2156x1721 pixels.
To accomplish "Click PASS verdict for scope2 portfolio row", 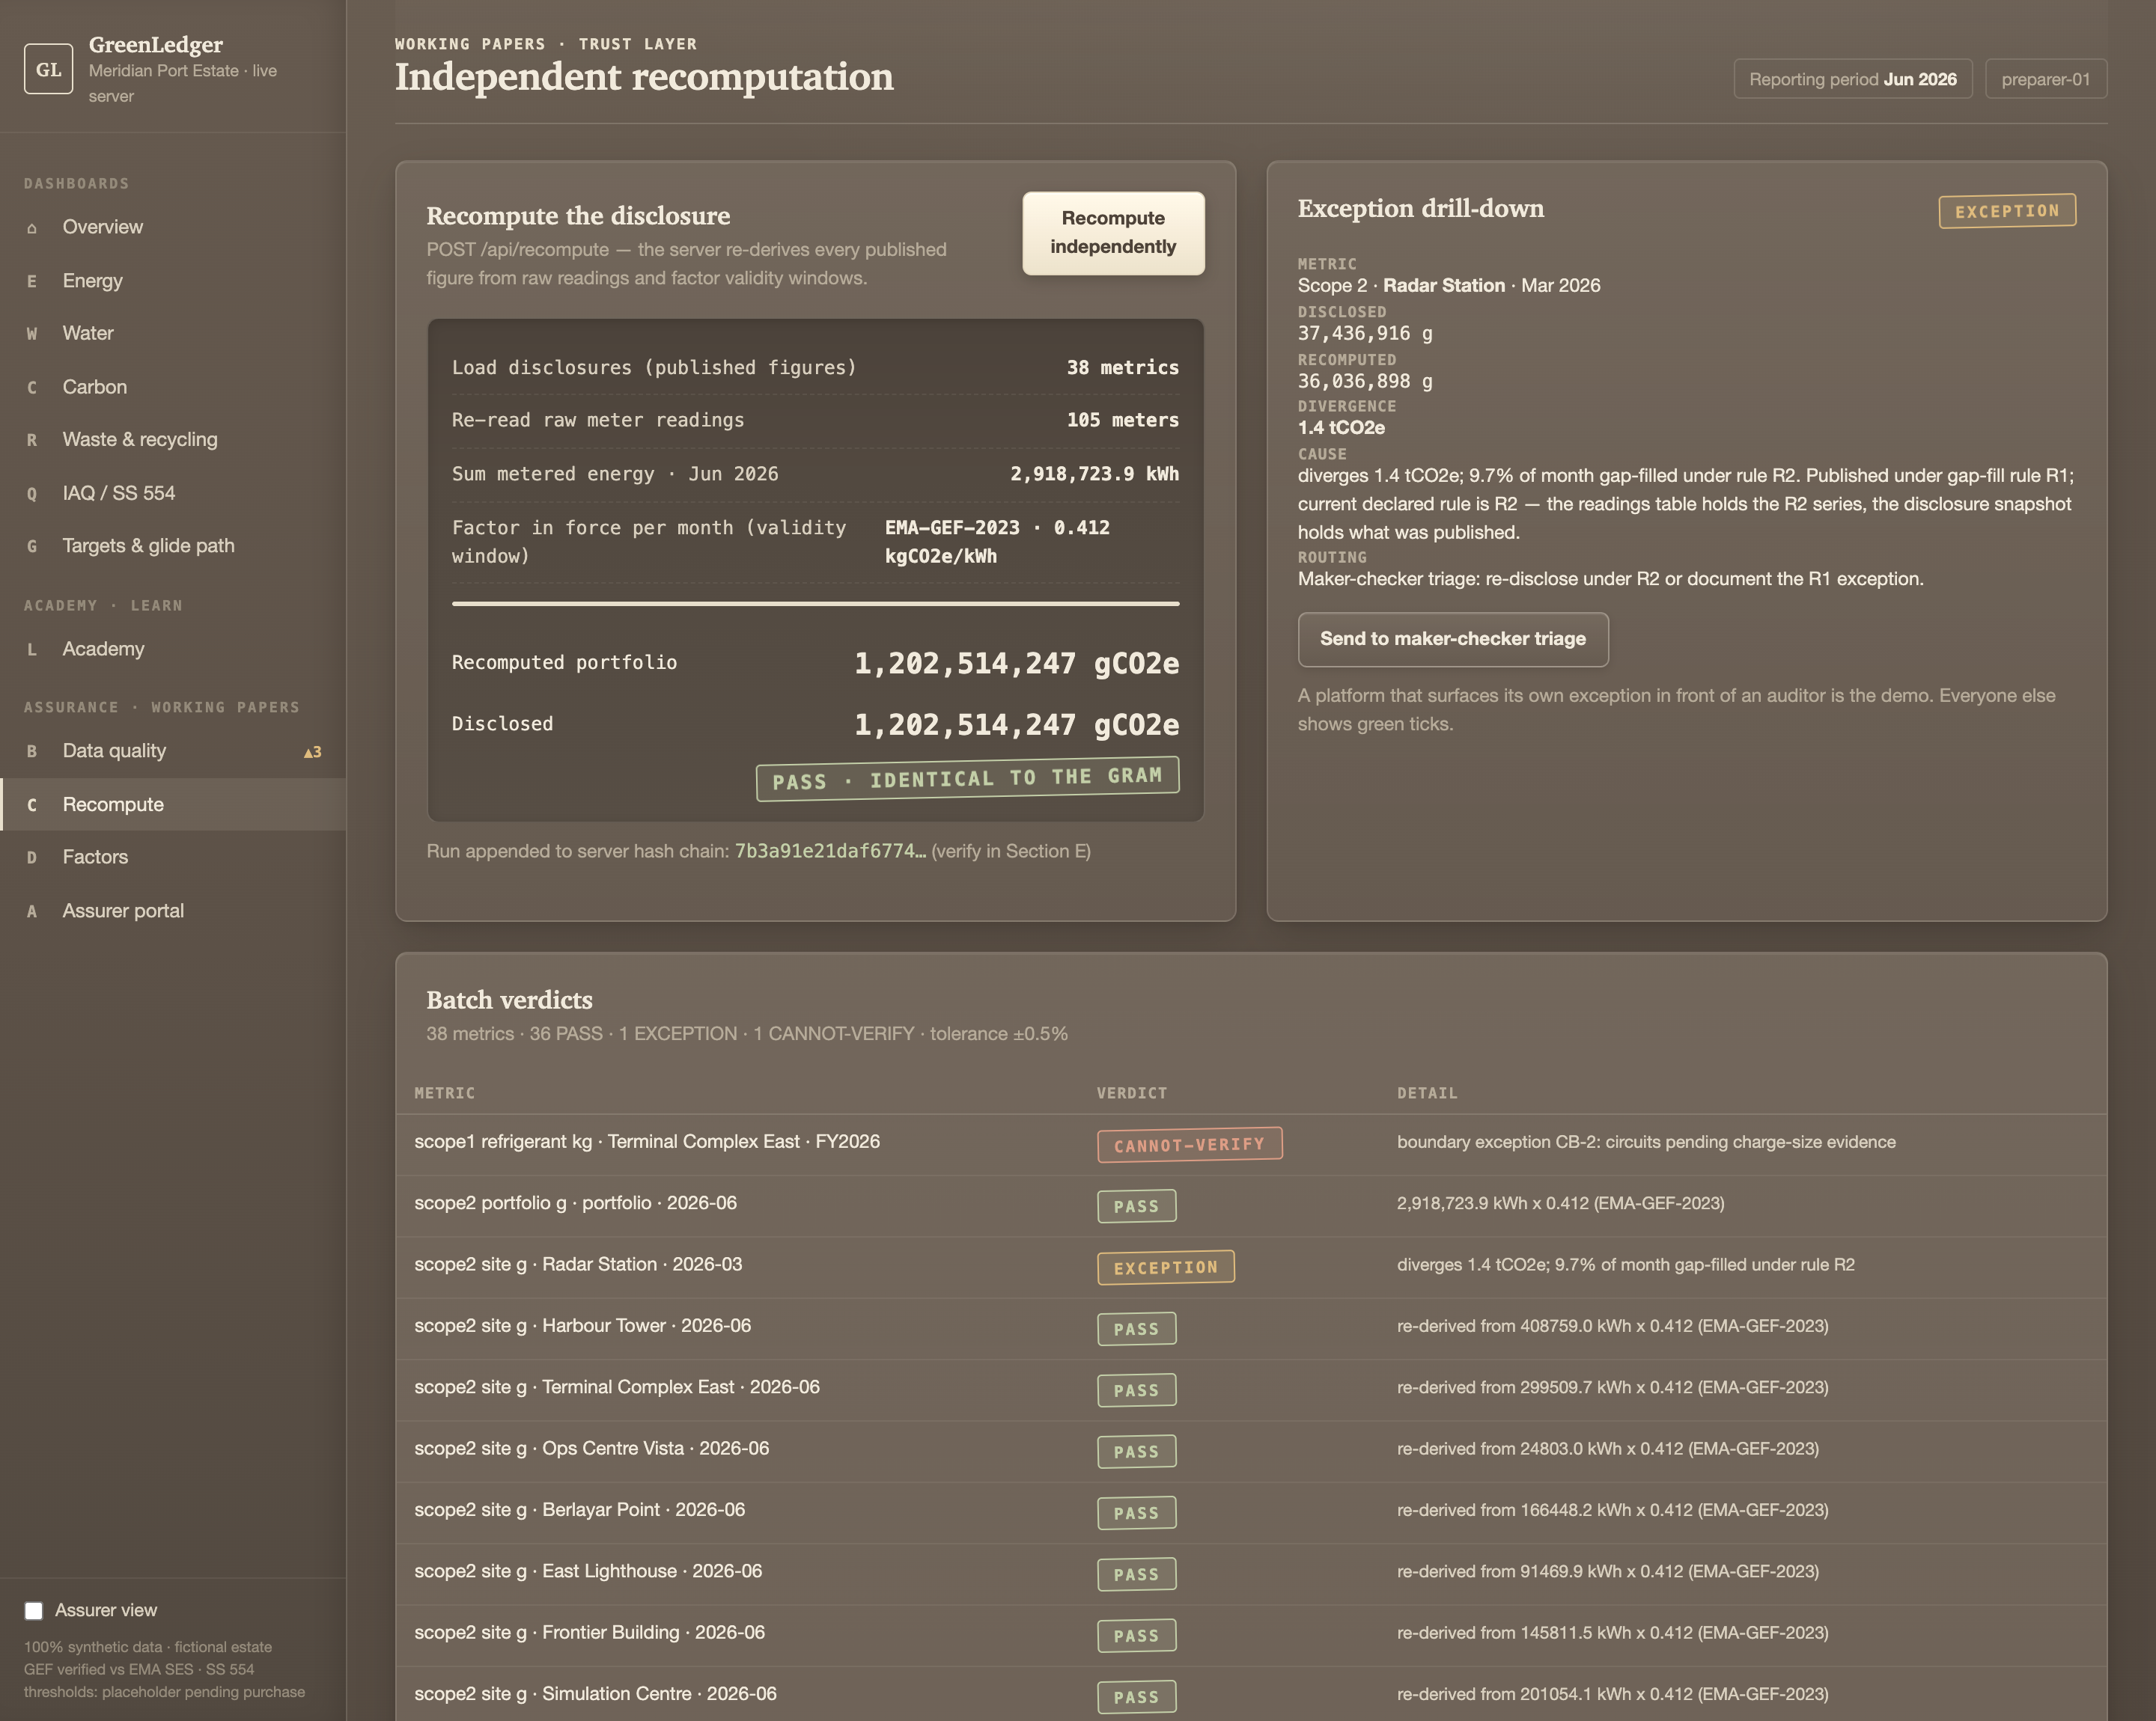I will [x=1136, y=1206].
